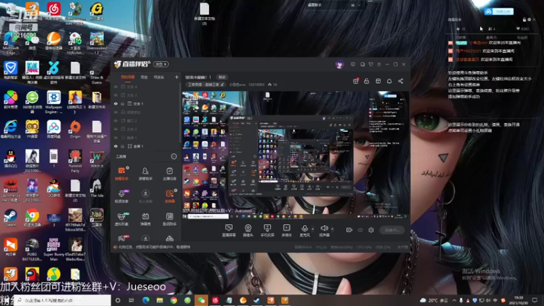This screenshot has width=544, height=306.
Task: Click the mode pill beside 直播伴侣 logo
Action: 161,64
